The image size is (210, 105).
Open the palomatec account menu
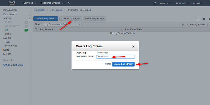(x=166, y=3)
